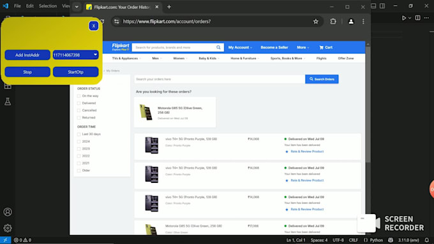Open VS Code notifications bell

(427, 240)
